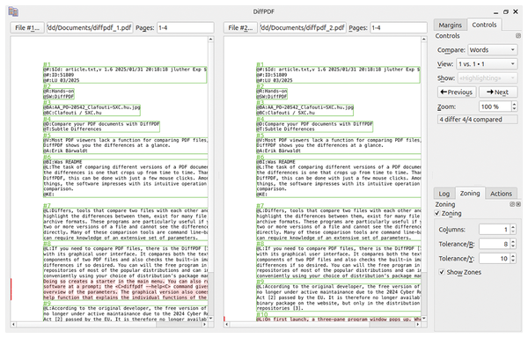Viewport: 528px width, 338px height.
Task: Increase Tolerance/Y with up arrow
Action: (513, 256)
